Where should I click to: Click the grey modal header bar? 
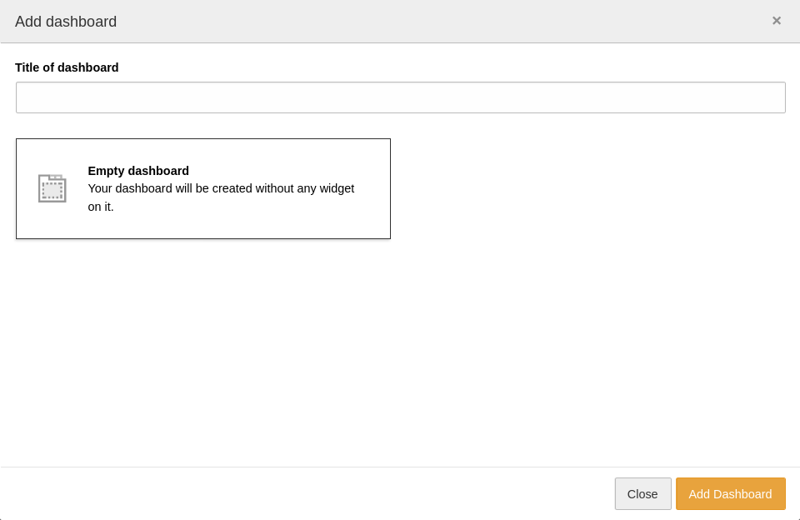[417, 22]
